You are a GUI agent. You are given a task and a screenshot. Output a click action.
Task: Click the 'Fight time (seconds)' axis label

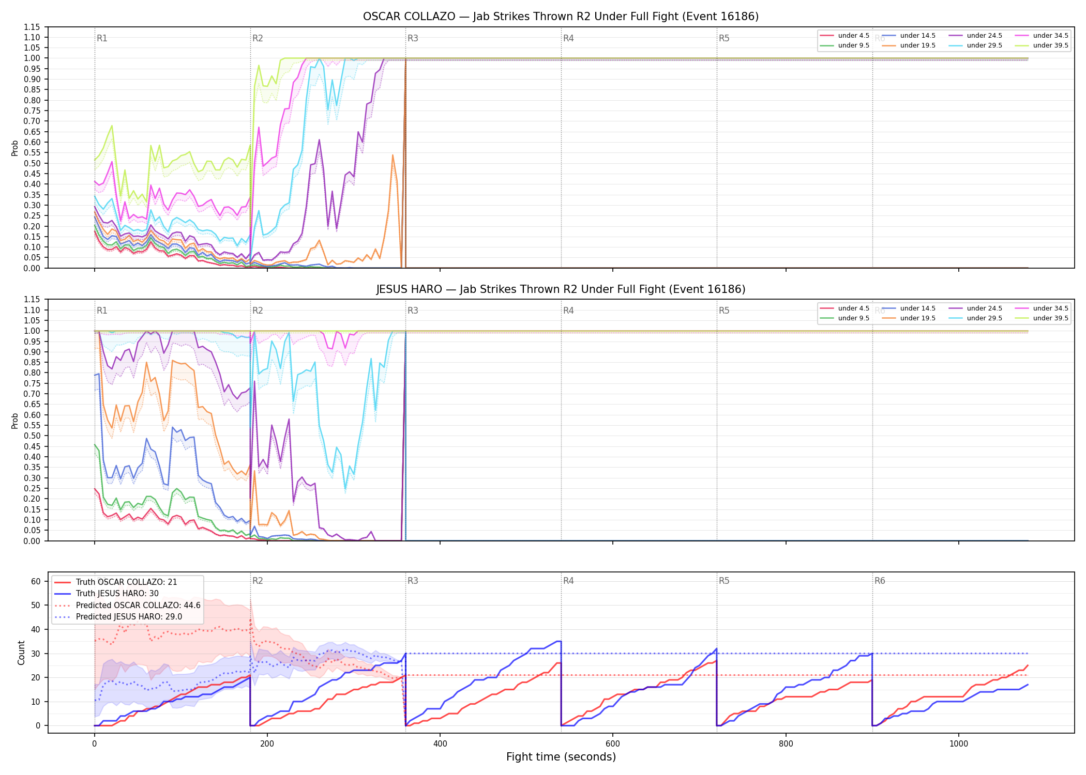coord(561,757)
